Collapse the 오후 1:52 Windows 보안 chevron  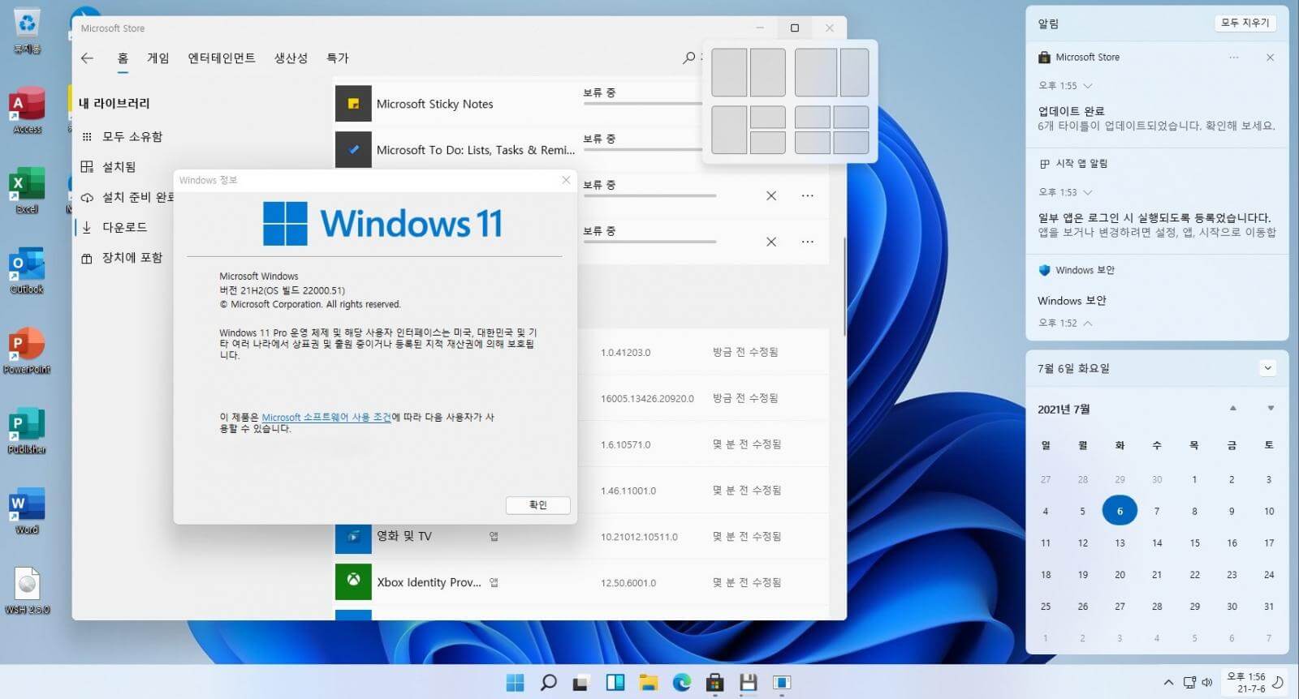[x=1088, y=324]
